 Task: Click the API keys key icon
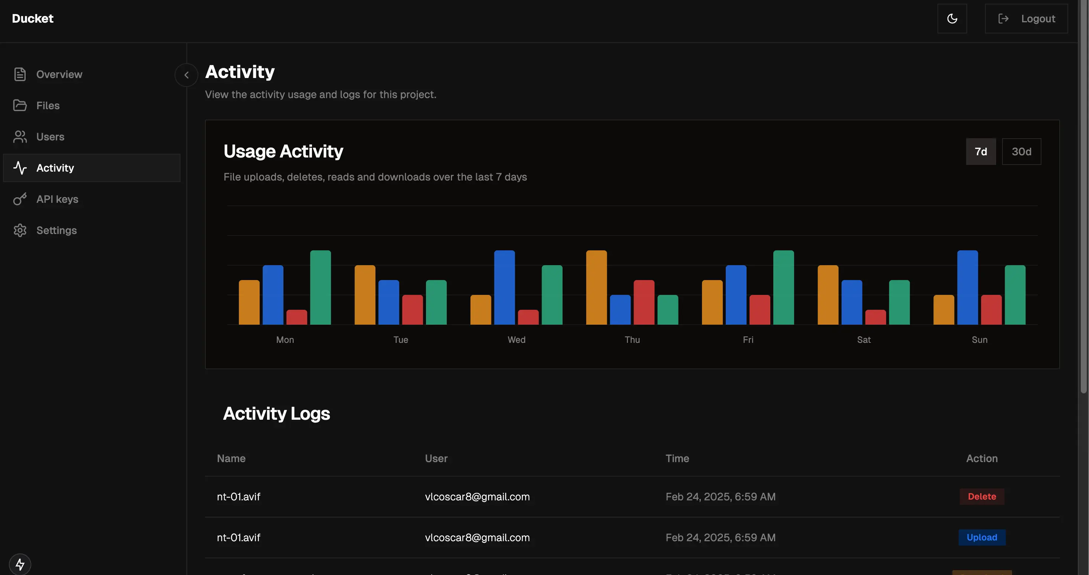click(20, 199)
